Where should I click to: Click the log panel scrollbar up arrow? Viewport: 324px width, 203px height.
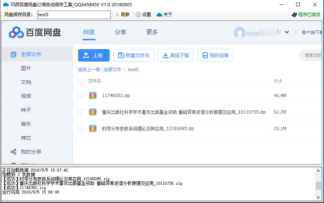pos(318,171)
